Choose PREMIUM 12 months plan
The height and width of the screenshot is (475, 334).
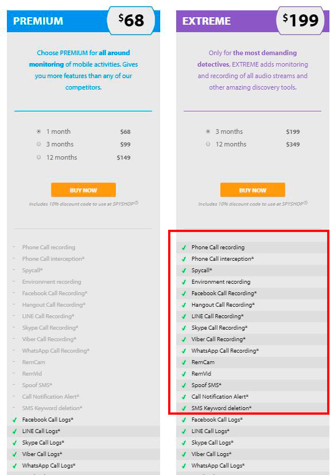(x=39, y=157)
